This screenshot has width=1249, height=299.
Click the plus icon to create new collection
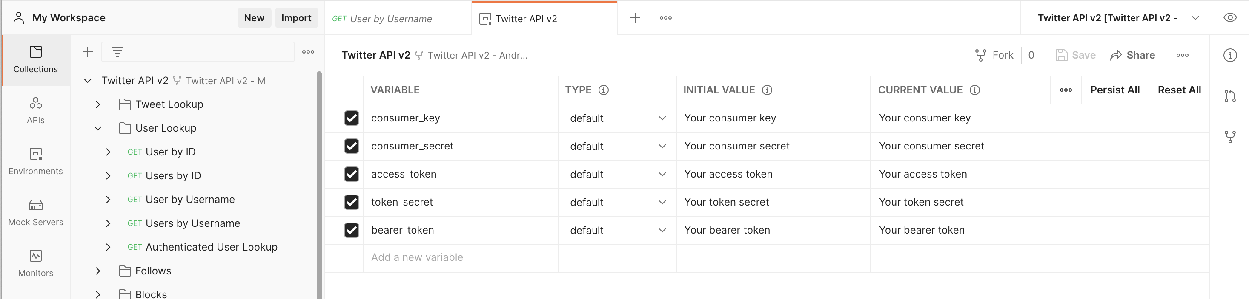(x=87, y=52)
